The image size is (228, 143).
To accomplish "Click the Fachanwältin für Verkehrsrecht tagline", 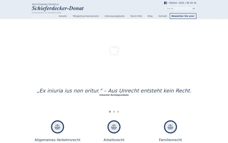I will click(46, 13).
